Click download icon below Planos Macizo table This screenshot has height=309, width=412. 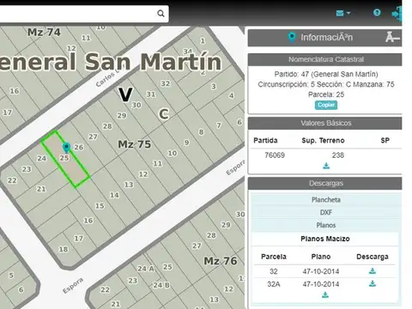(325, 295)
